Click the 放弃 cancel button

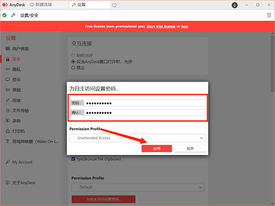click(x=190, y=149)
